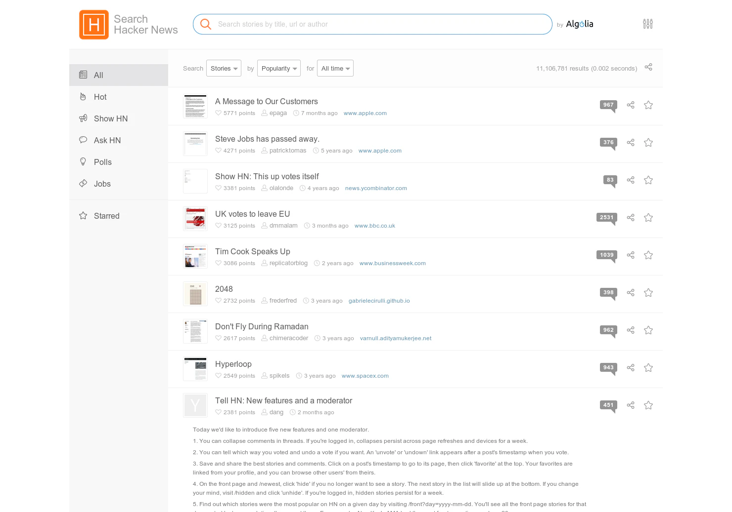Open author patricktomas profile

point(288,151)
